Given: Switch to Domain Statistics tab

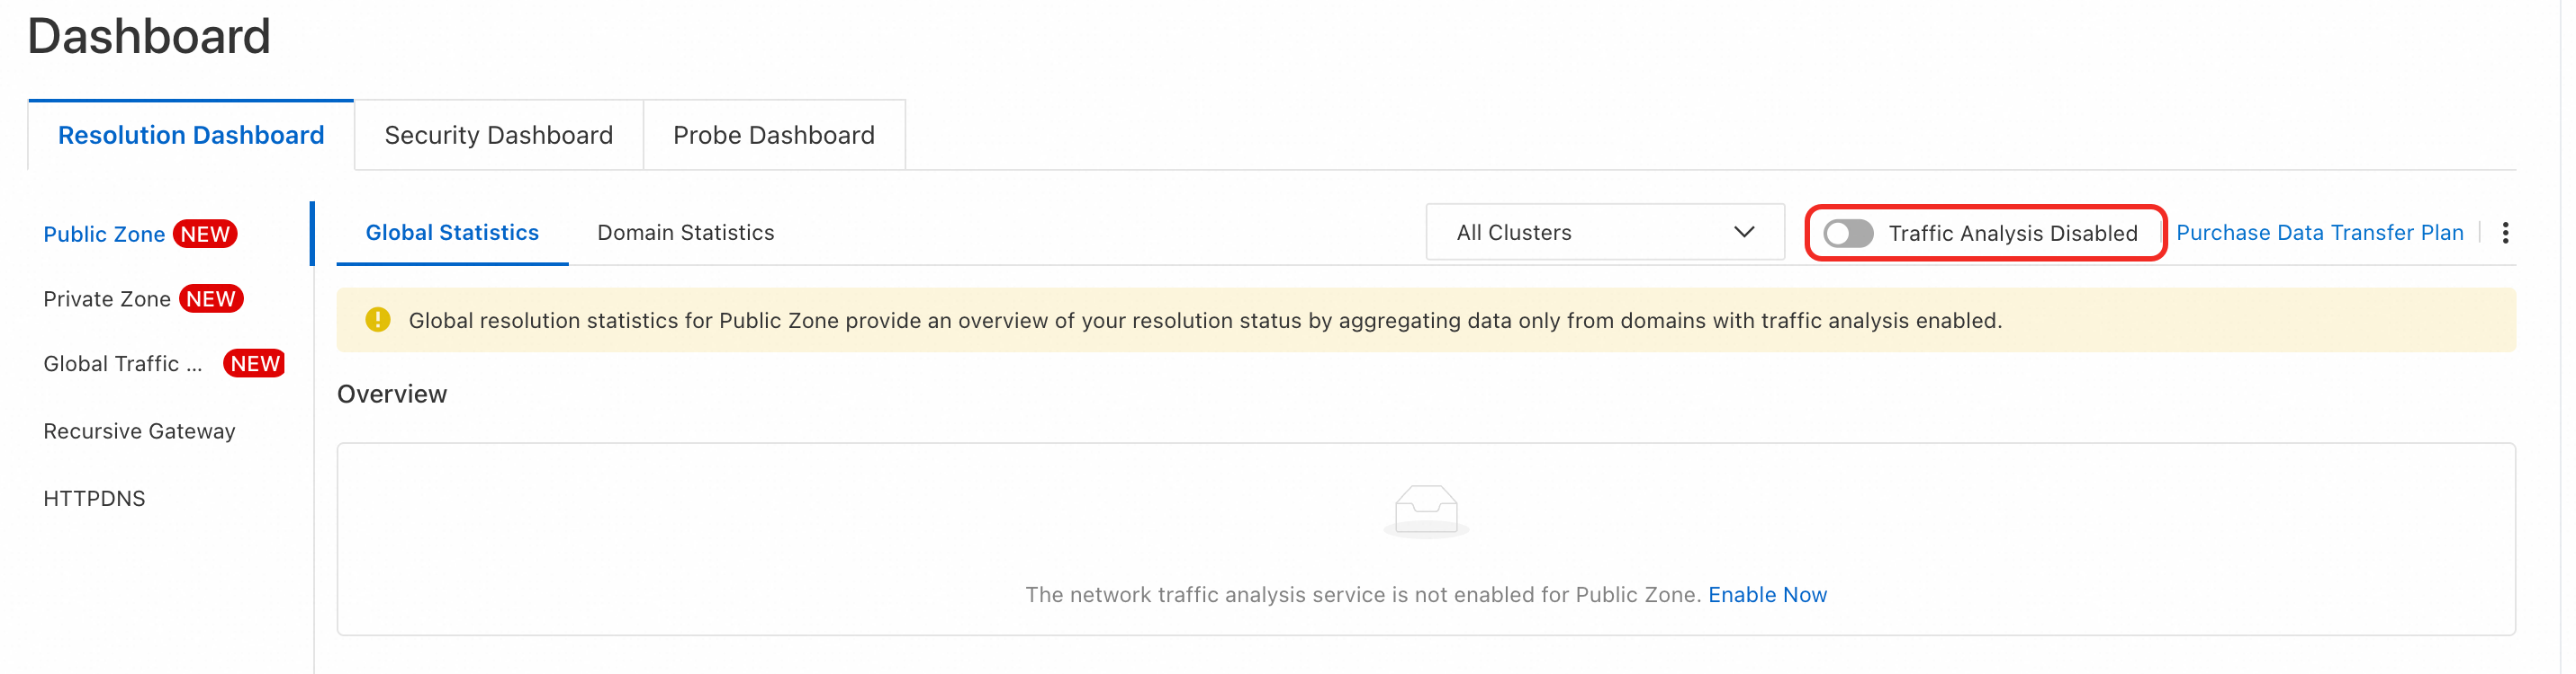Looking at the screenshot, I should click(685, 233).
